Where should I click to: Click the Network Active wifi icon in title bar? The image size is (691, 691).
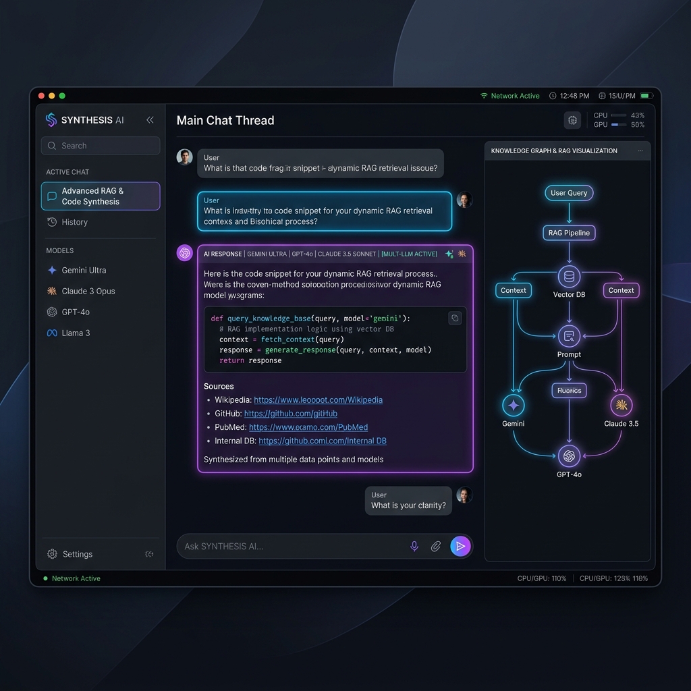point(484,96)
